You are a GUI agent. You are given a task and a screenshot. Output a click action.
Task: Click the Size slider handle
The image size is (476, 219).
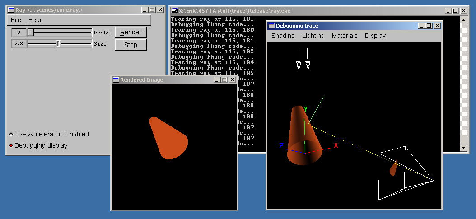(x=58, y=44)
